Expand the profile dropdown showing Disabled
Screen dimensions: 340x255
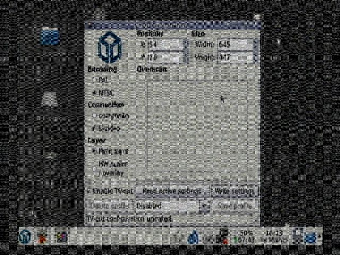(x=204, y=206)
